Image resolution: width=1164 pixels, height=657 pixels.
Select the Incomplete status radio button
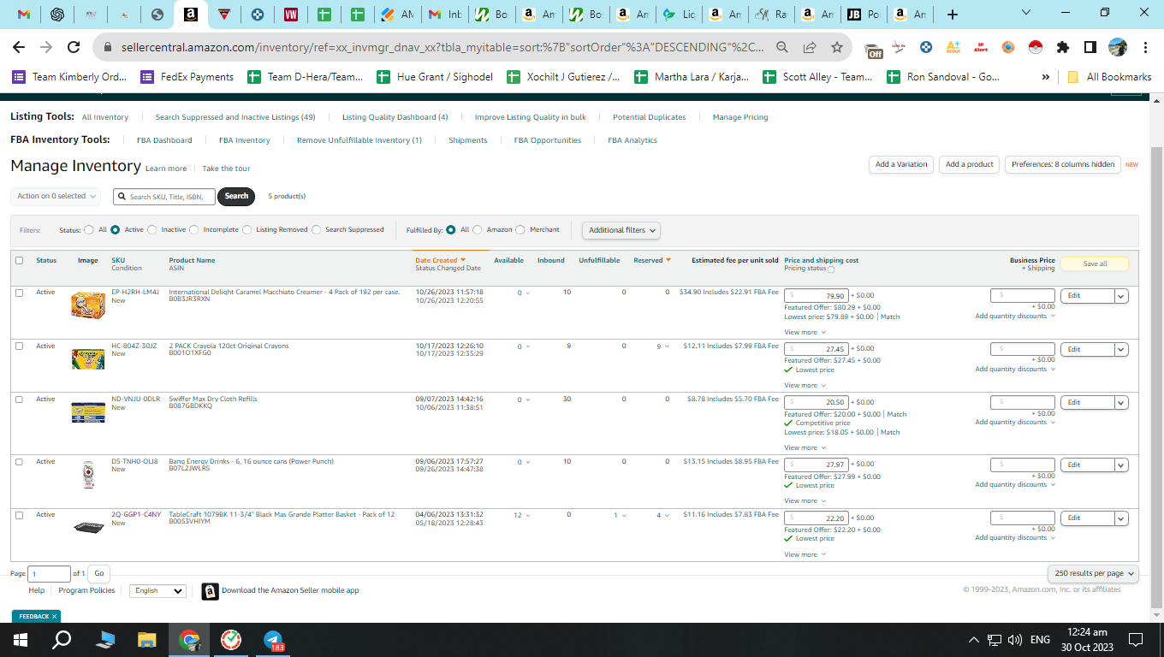(x=194, y=230)
